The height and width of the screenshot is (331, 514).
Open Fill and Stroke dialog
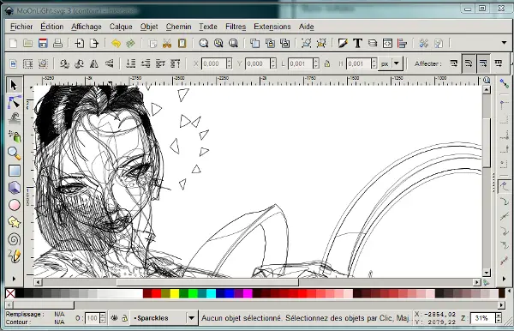click(x=343, y=43)
